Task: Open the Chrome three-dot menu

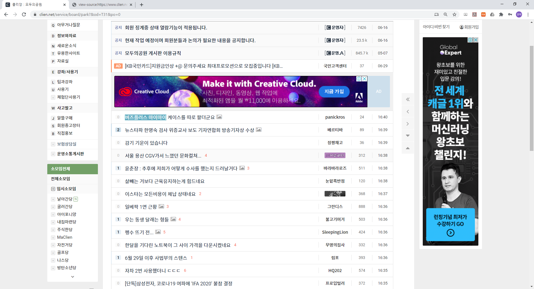Action: pos(528,14)
